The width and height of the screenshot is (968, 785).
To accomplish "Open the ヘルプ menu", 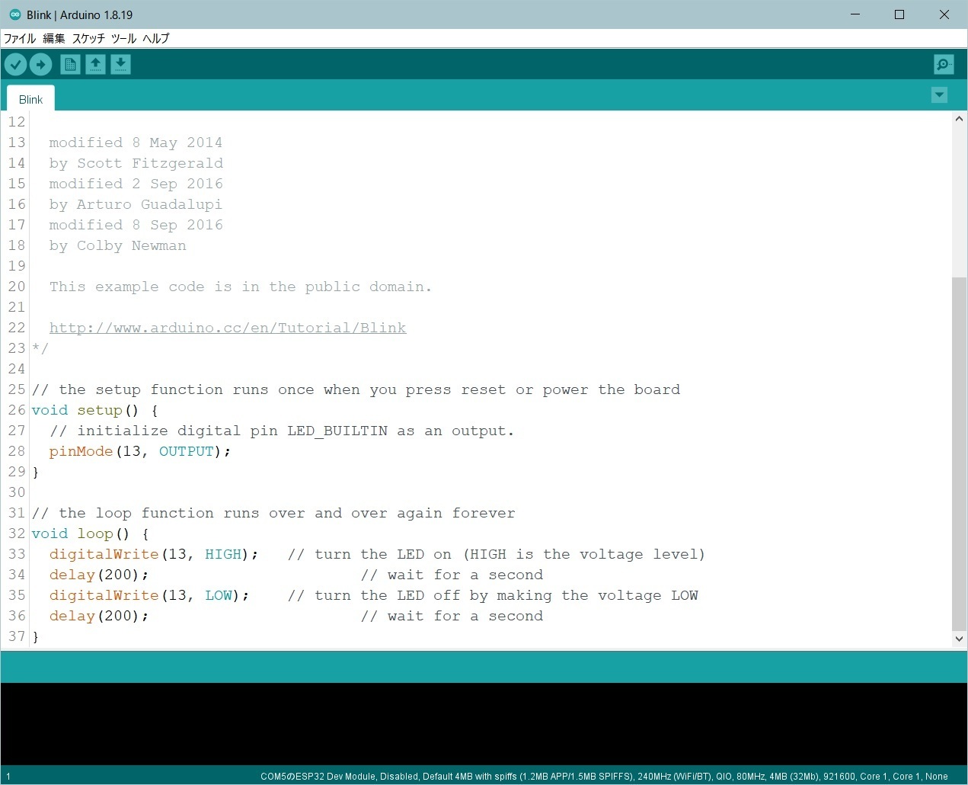I will click(156, 38).
